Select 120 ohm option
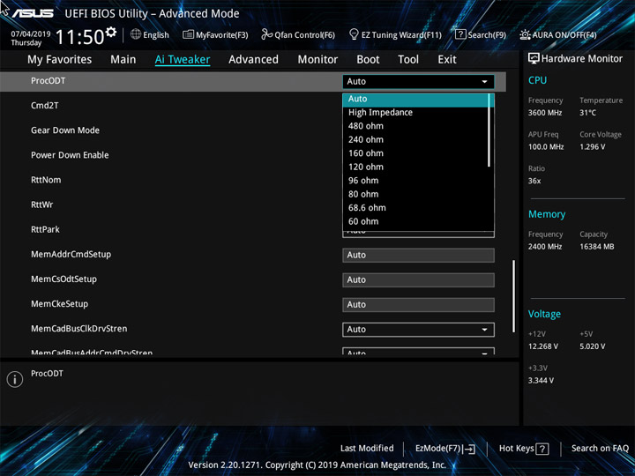Screen dimensions: 635x476 [415, 167]
